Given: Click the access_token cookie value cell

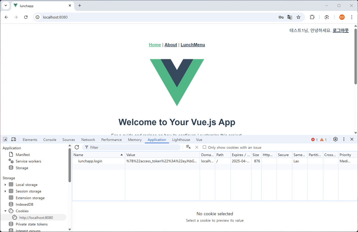Looking at the screenshot, I should point(162,161).
